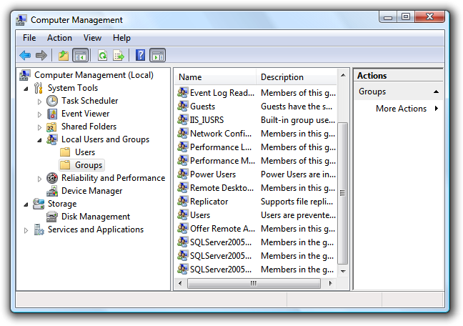Open the Action menu
Viewport: 463px width, 326px height.
[59, 38]
